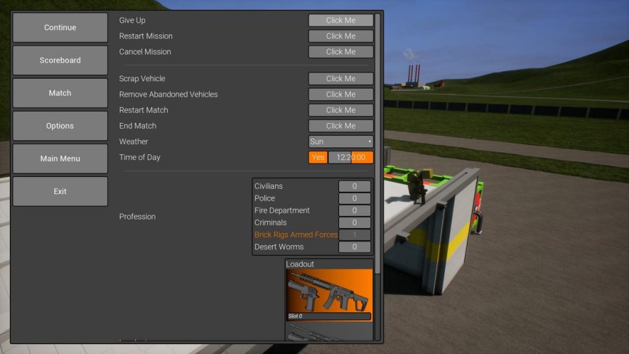Click the Exit button
Image resolution: width=629 pixels, height=354 pixels.
click(60, 191)
